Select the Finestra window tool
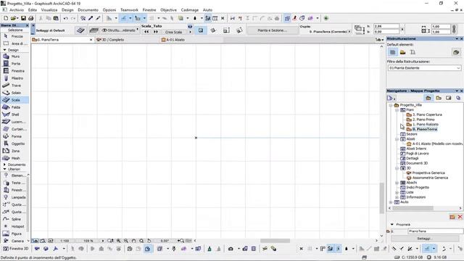 [x=14, y=71]
